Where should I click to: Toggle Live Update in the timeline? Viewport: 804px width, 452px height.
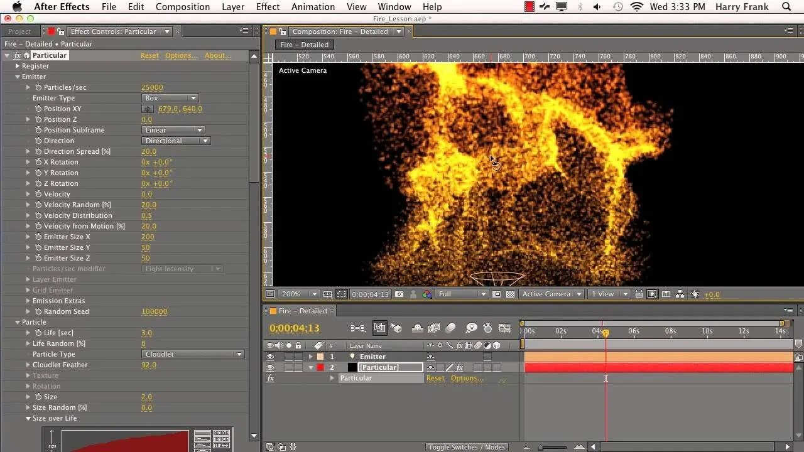379,328
